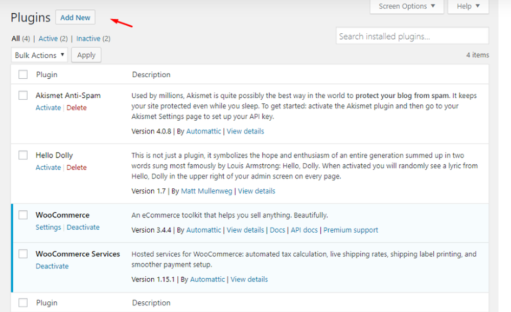Click the Version 3.4.4 text
Screen dimensions: 511x312
click(151, 230)
